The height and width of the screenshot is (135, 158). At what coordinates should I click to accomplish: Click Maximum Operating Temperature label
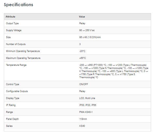pyautogui.click(x=23, y=58)
